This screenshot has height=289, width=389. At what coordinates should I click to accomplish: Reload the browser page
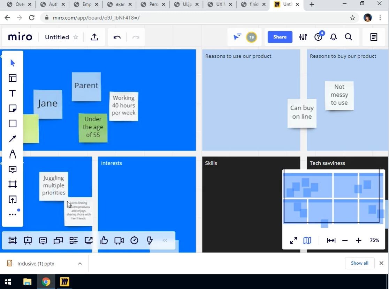pos(31,18)
